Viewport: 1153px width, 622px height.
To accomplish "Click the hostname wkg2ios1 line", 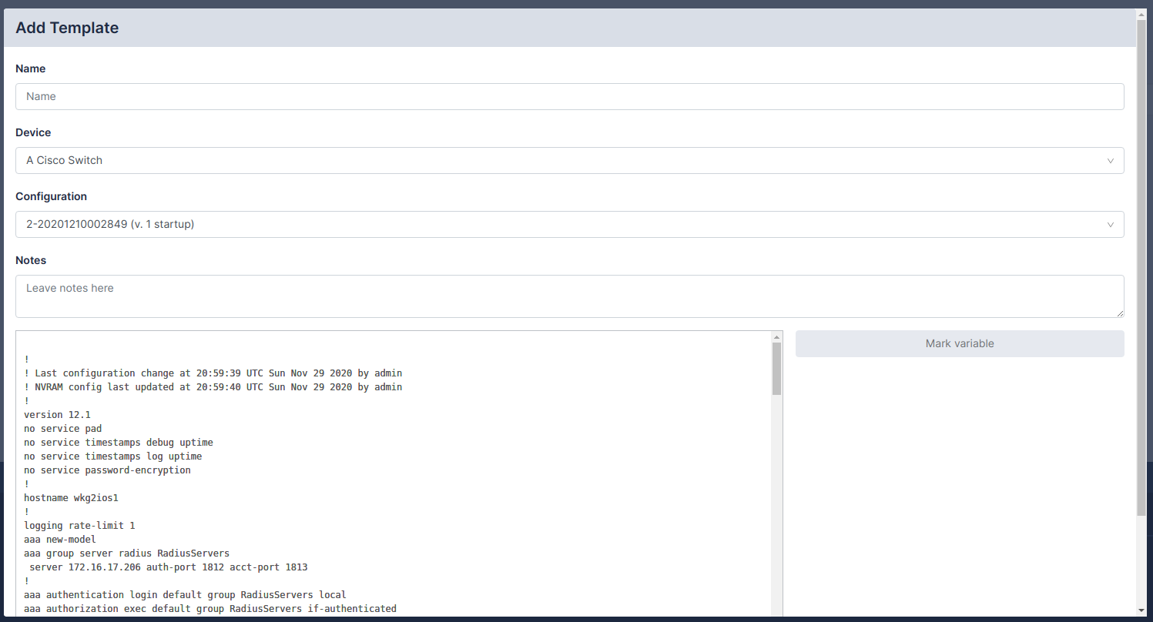I will click(x=71, y=498).
